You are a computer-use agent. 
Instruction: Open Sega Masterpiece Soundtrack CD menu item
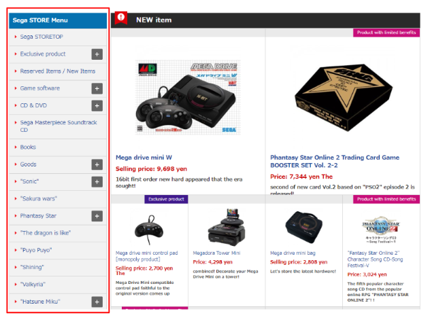tap(59, 126)
